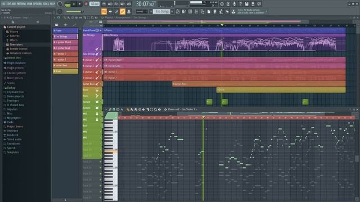Click the stop transport button
Viewport: 360px width, 202px height.
point(79,4)
